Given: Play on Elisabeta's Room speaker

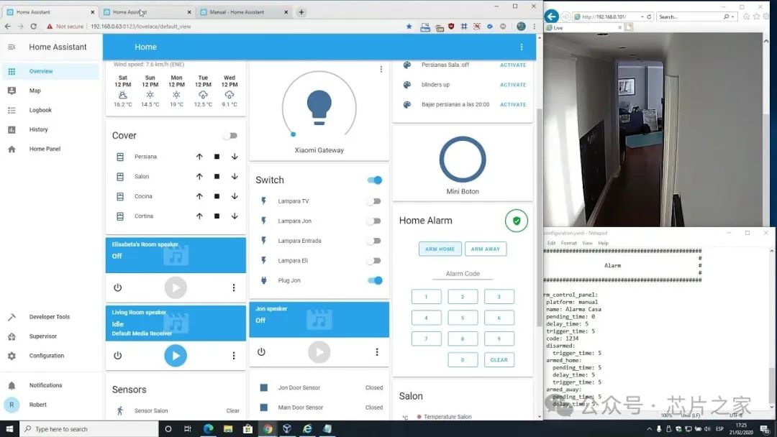Looking at the screenshot, I should tap(176, 287).
